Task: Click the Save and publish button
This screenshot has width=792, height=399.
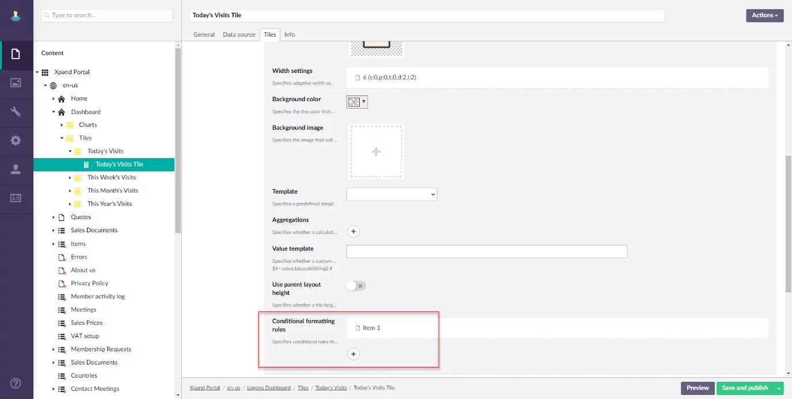Action: tap(745, 388)
